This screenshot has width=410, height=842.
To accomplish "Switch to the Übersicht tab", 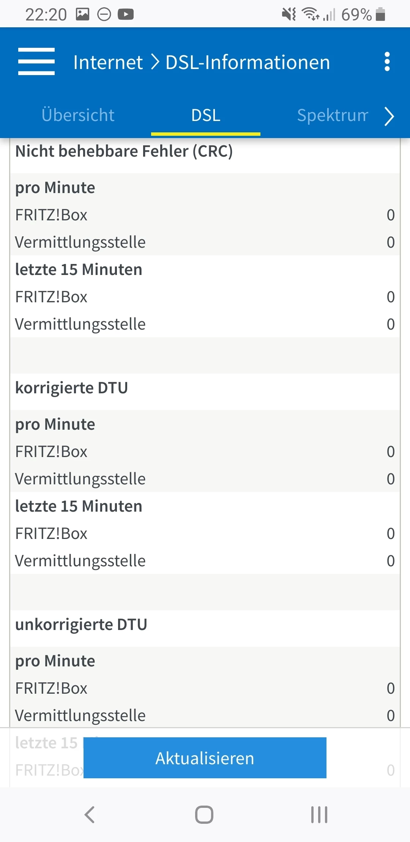I will pyautogui.click(x=78, y=115).
